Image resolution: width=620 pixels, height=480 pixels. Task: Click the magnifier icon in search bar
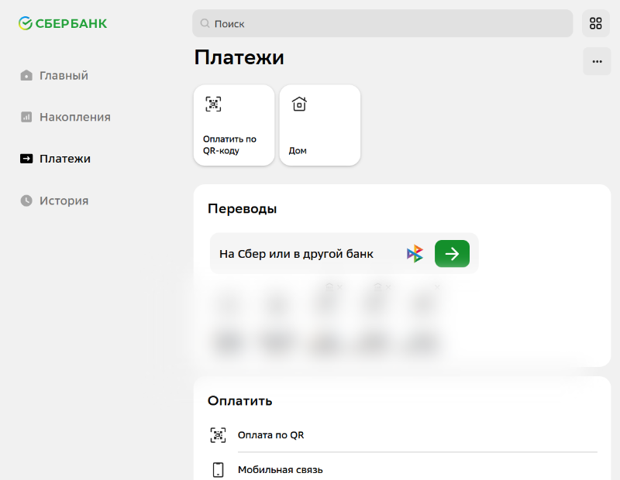[205, 23]
